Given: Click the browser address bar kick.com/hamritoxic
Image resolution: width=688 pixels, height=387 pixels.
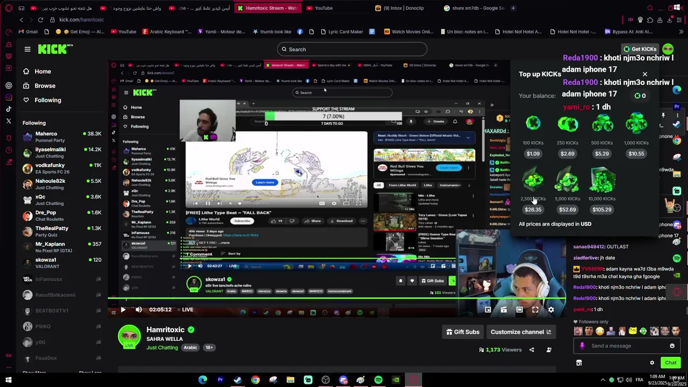Looking at the screenshot, I should tap(82, 20).
